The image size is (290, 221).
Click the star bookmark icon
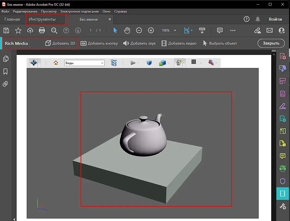pyautogui.click(x=18, y=30)
